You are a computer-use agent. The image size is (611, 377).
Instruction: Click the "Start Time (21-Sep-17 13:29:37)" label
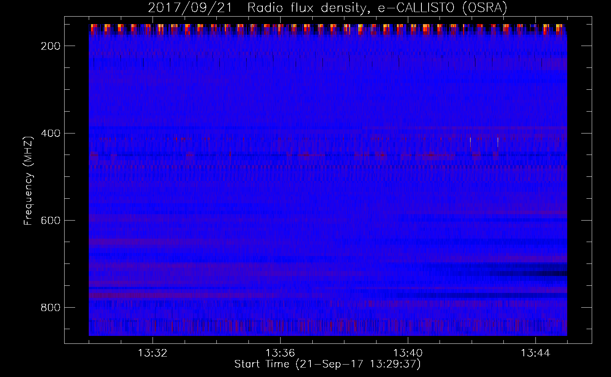[327, 364]
